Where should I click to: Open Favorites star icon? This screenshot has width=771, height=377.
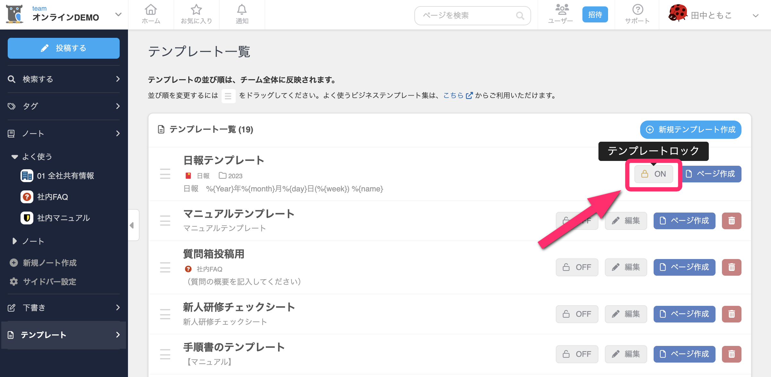click(x=196, y=14)
